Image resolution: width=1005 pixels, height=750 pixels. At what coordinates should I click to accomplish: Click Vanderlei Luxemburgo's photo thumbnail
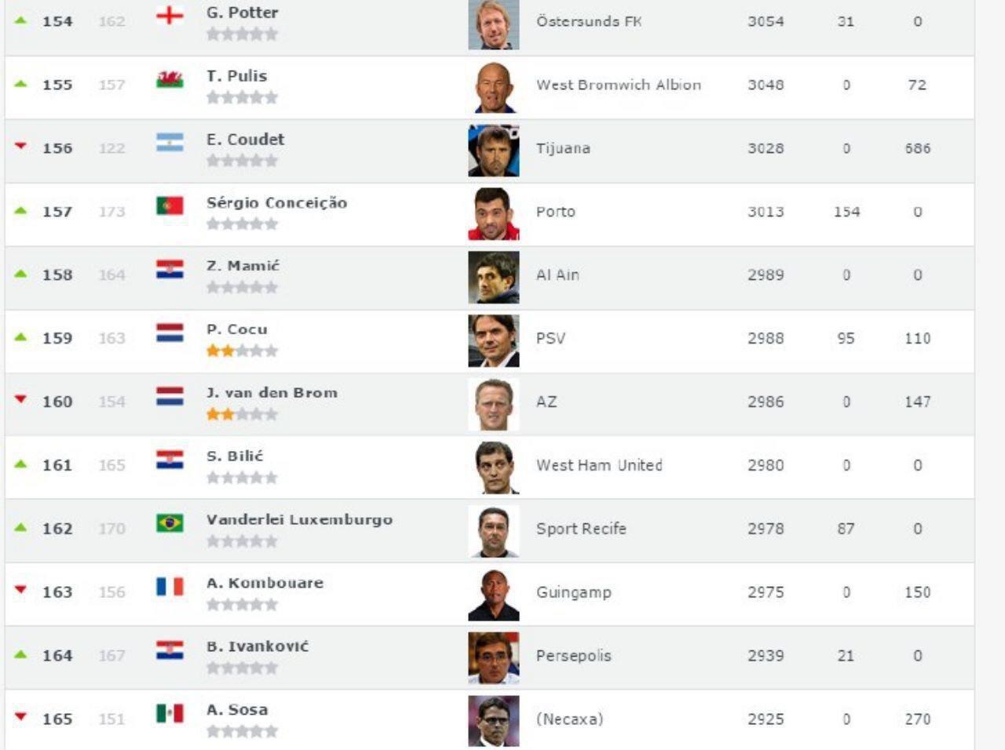coord(493,531)
